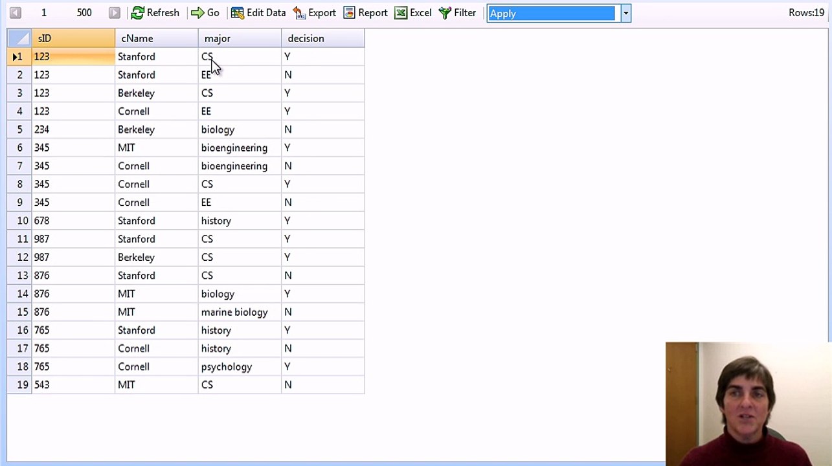
Task: Click the Apply combo box field
Action: (552, 13)
